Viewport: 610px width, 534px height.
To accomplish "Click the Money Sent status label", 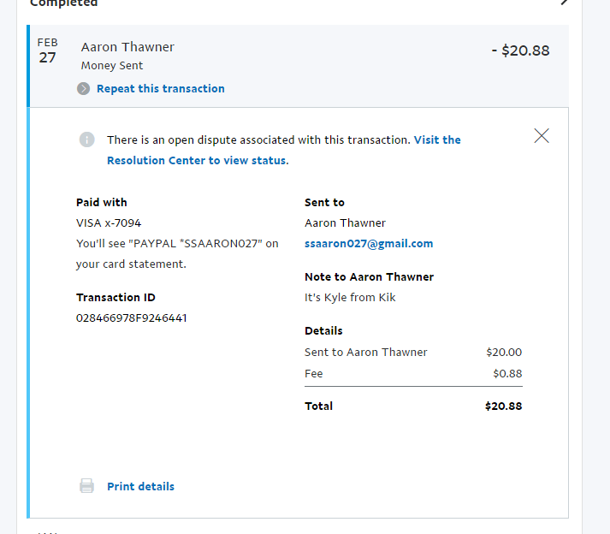I will tap(112, 66).
